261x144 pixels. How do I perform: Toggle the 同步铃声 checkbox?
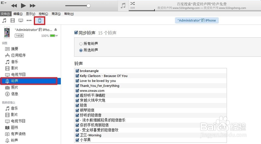[76, 32]
